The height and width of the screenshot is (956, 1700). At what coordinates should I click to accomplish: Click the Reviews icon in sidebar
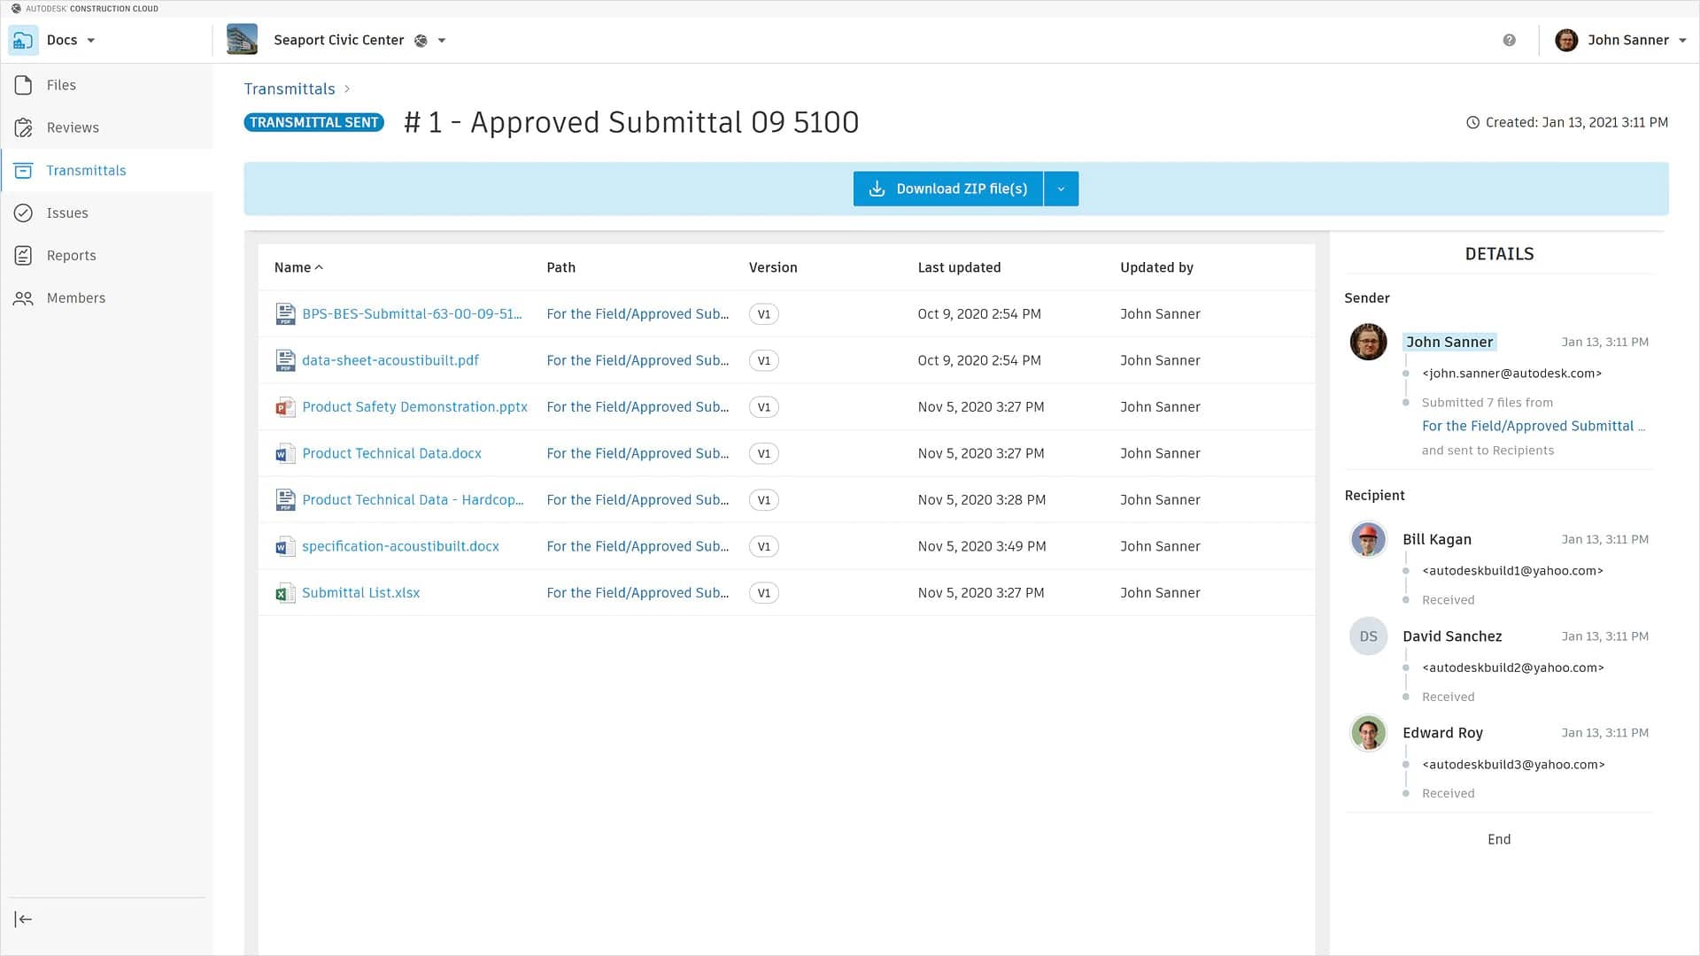[x=24, y=127]
